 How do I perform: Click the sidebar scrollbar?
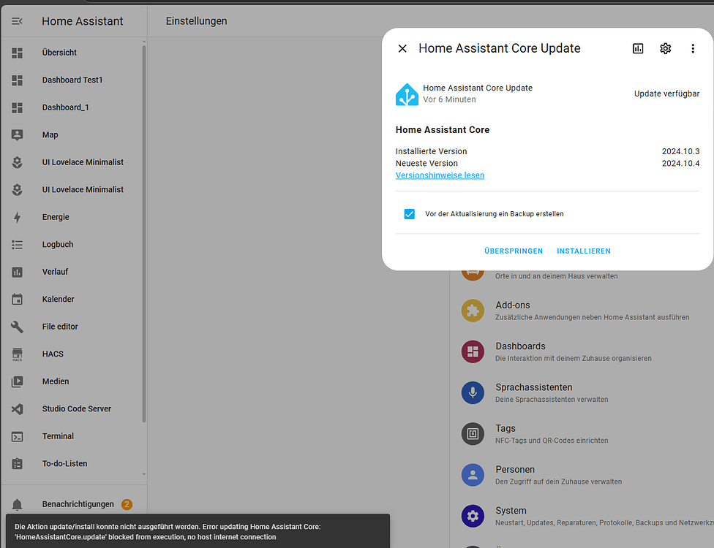click(144, 235)
